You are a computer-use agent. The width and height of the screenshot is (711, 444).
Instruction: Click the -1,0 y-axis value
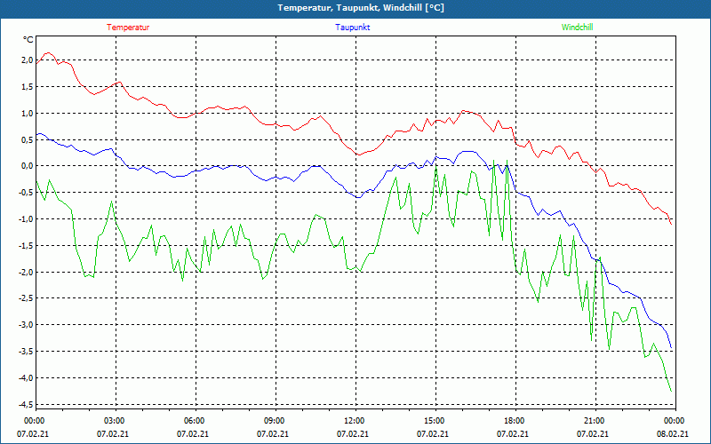tap(26, 218)
